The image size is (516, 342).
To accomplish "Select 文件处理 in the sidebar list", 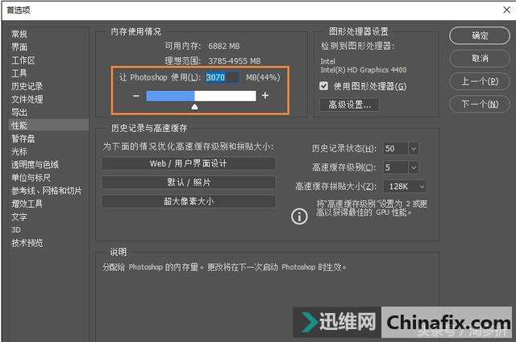I will click(27, 99).
